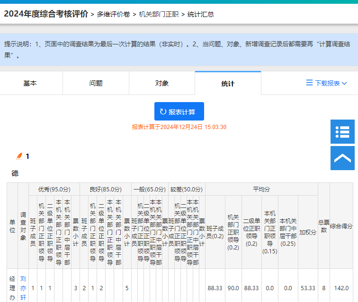Click the 2024年度综合考核评价 title

point(46,14)
